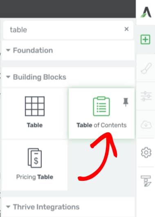The width and height of the screenshot is (155, 217).
Task: Collapse the Foundation section arrow
Action: coord(8,50)
